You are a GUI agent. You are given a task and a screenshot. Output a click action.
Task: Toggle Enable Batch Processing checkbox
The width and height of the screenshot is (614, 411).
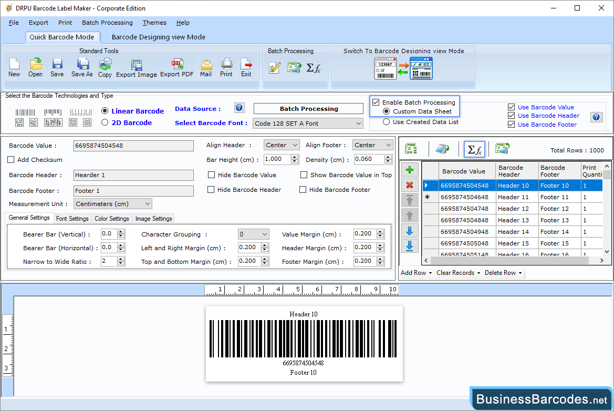pos(376,102)
